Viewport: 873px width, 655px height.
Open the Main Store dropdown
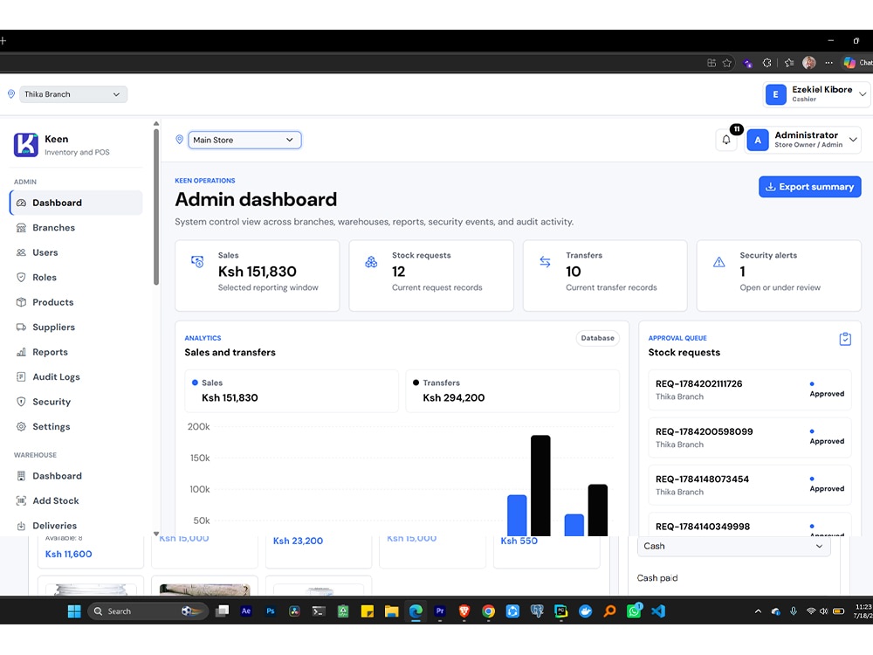click(244, 140)
